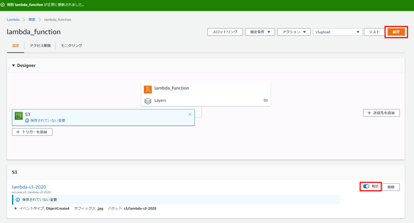Open the アクション dropdown
This screenshot has width=414, height=223.
pyautogui.click(x=294, y=32)
